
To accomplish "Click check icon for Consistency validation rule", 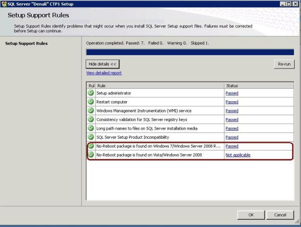I will [x=91, y=120].
